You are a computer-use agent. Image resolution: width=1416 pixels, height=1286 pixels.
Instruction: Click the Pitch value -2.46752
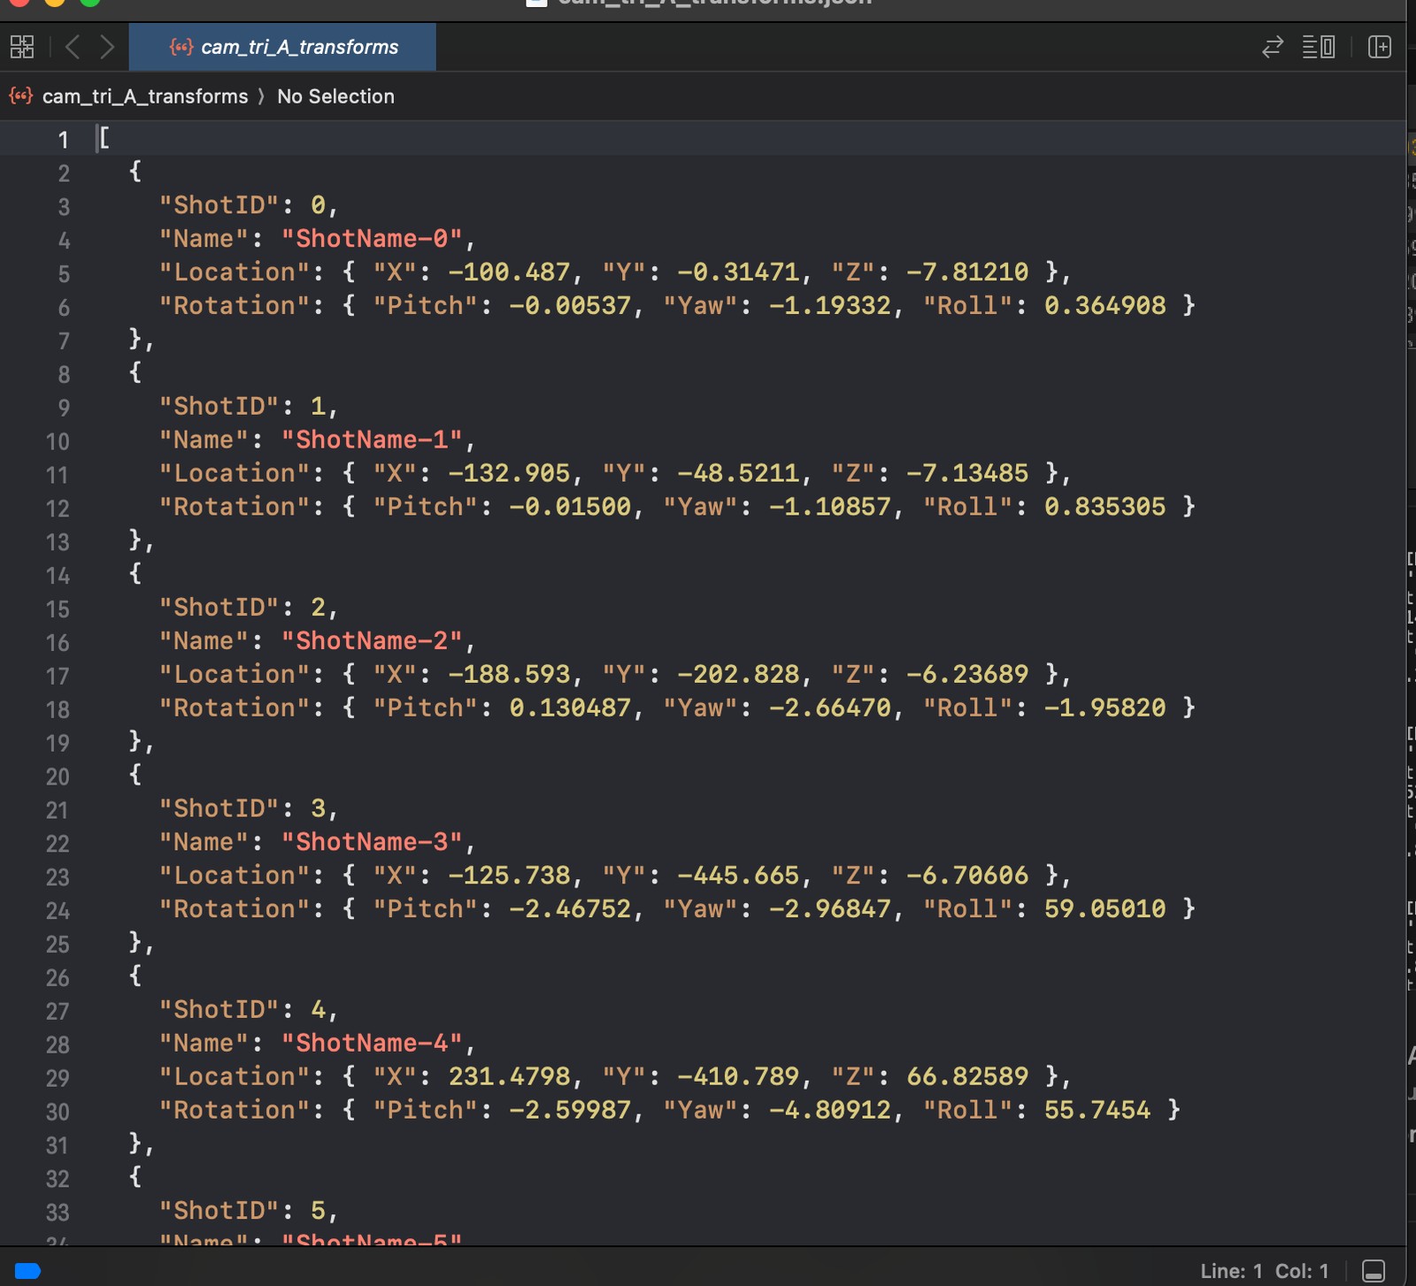(570, 908)
